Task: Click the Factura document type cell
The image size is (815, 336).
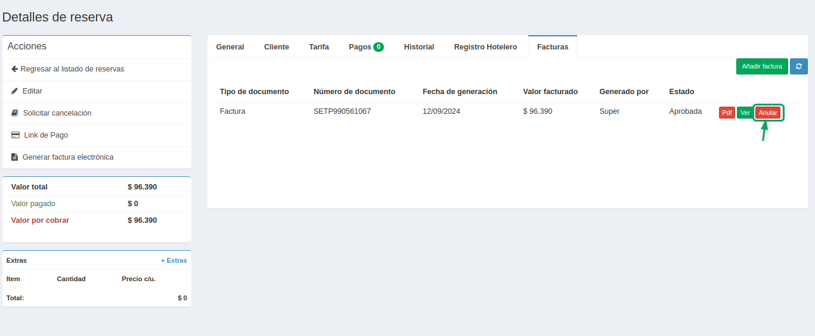Action: point(233,111)
